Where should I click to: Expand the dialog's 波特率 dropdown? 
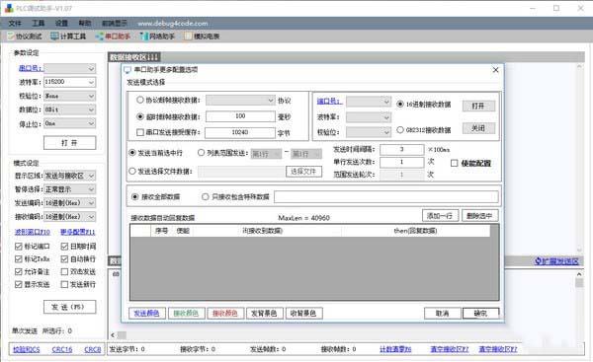[369, 117]
